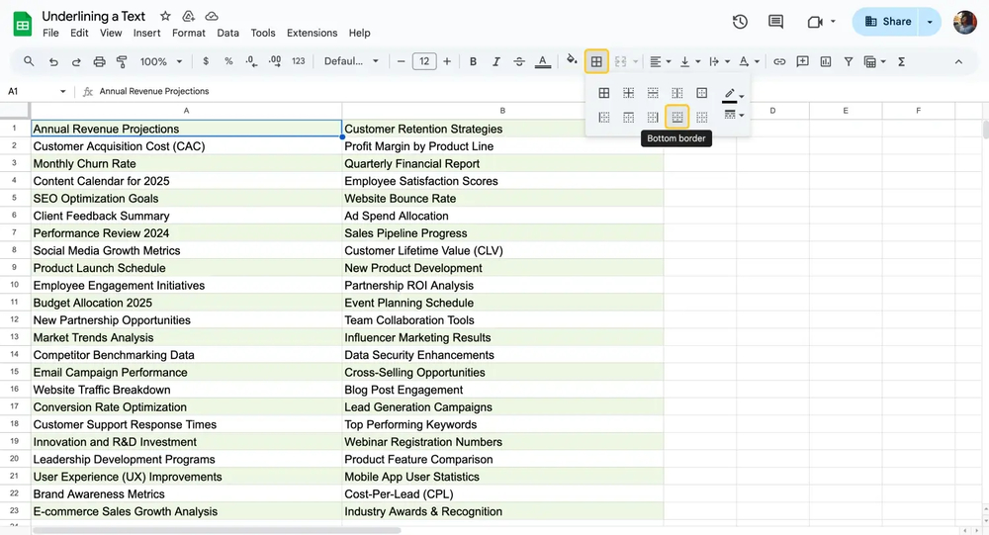Image resolution: width=989 pixels, height=535 pixels.
Task: Insert a link using toolbar icon
Action: pos(779,61)
